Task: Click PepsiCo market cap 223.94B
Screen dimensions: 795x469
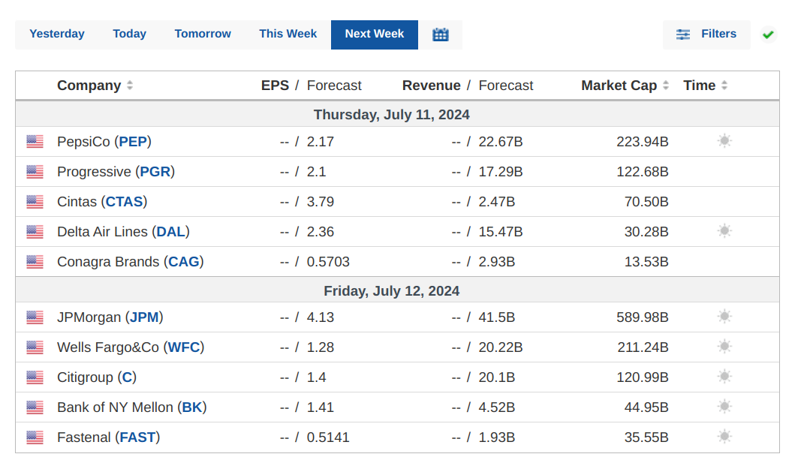Action: (643, 142)
